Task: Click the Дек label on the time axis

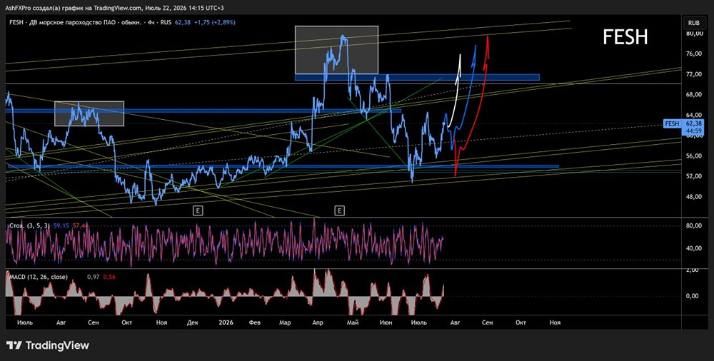Action: pos(193,322)
